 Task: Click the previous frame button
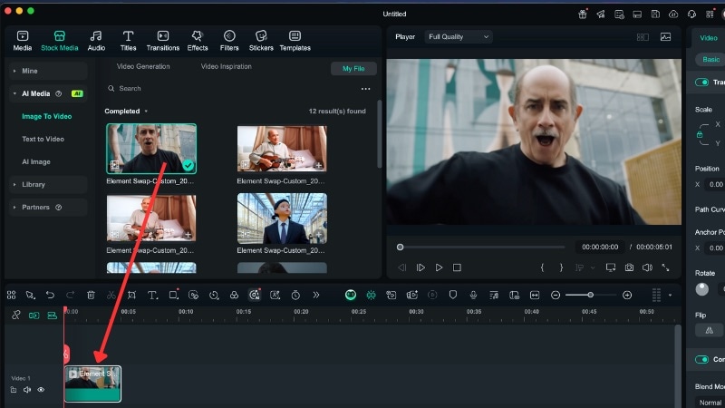pyautogui.click(x=401, y=267)
